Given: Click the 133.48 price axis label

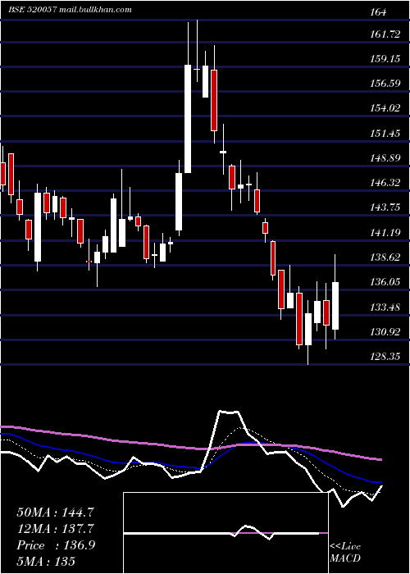Looking at the screenshot, I should pyautogui.click(x=385, y=307).
